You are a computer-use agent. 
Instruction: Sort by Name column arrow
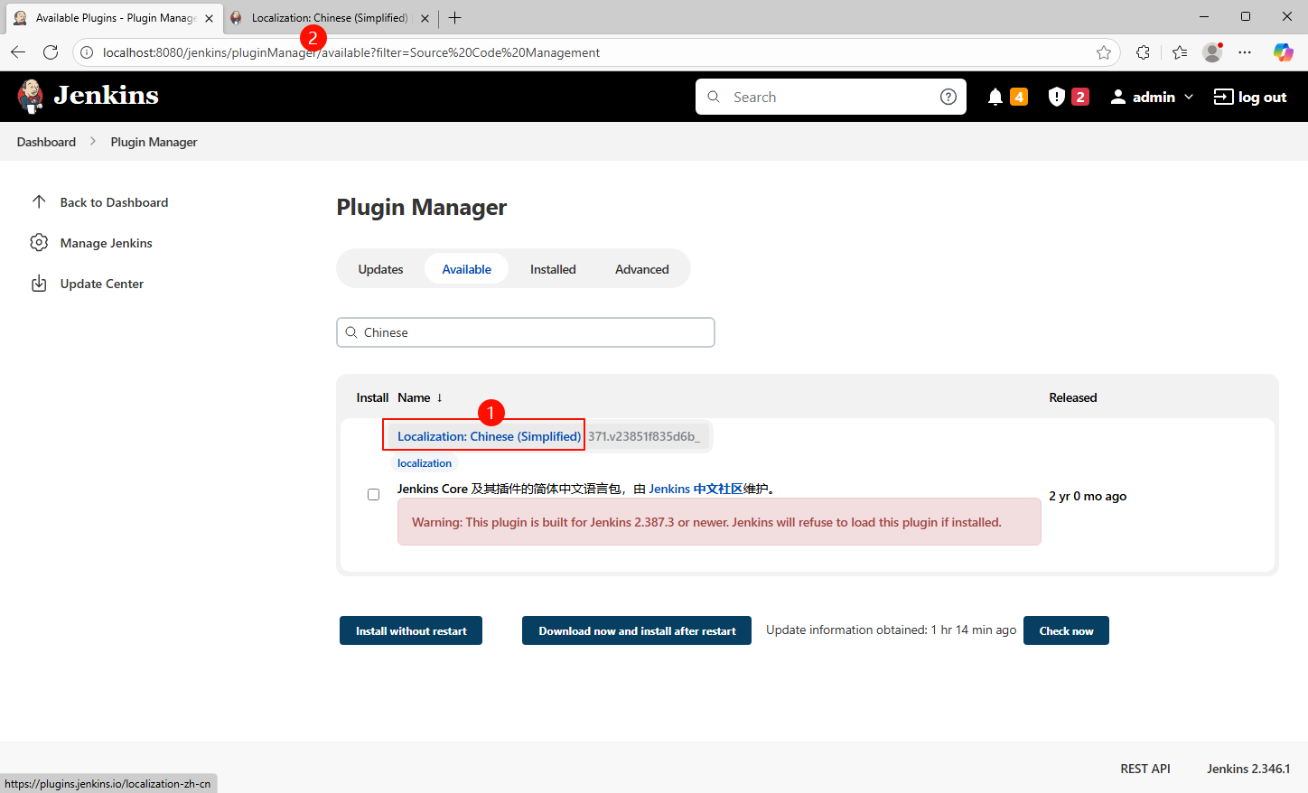[439, 397]
